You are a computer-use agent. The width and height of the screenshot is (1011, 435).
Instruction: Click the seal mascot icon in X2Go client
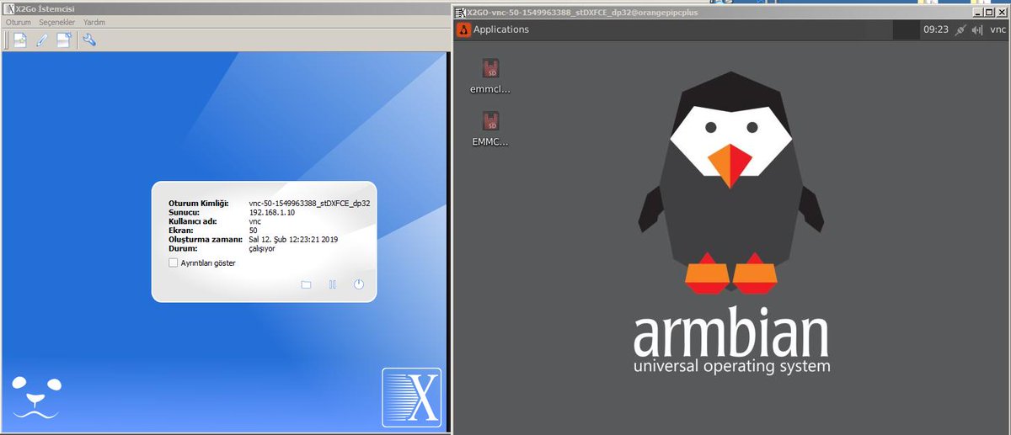tap(36, 398)
